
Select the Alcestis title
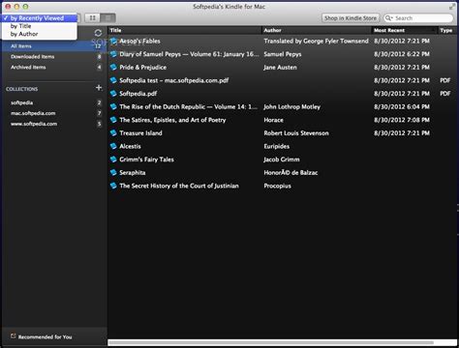coord(130,146)
